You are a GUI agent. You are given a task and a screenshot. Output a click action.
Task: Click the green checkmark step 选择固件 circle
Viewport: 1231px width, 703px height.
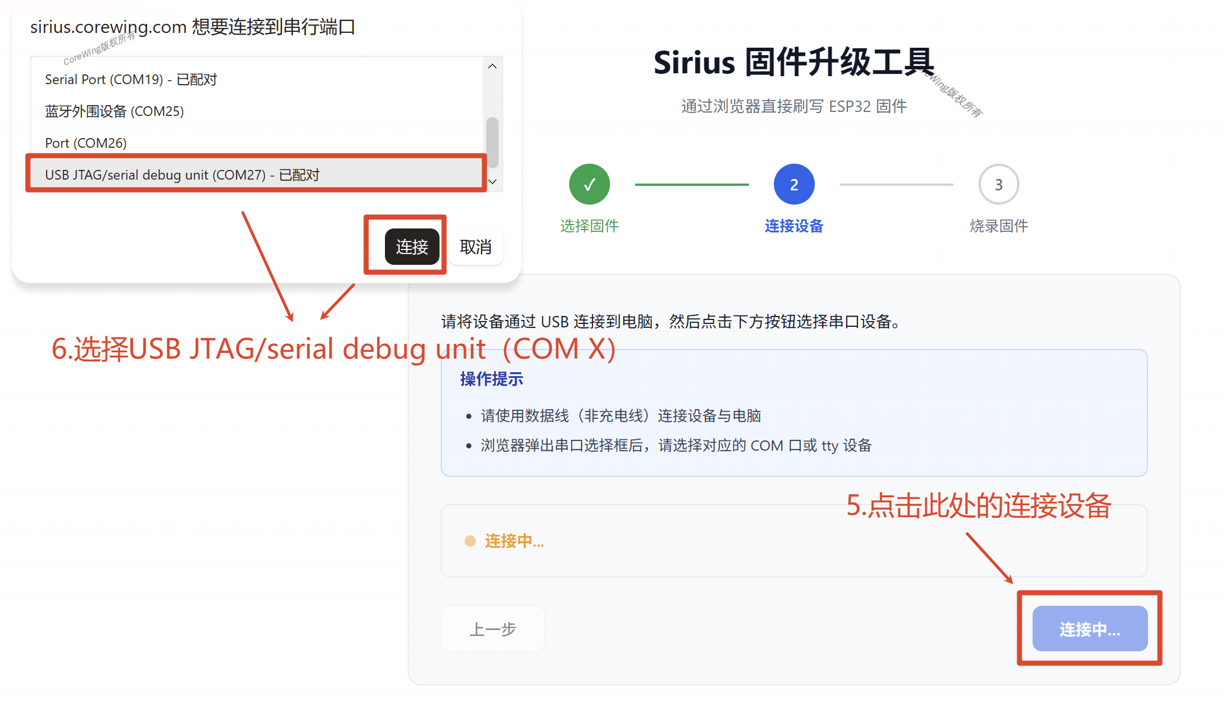589,184
